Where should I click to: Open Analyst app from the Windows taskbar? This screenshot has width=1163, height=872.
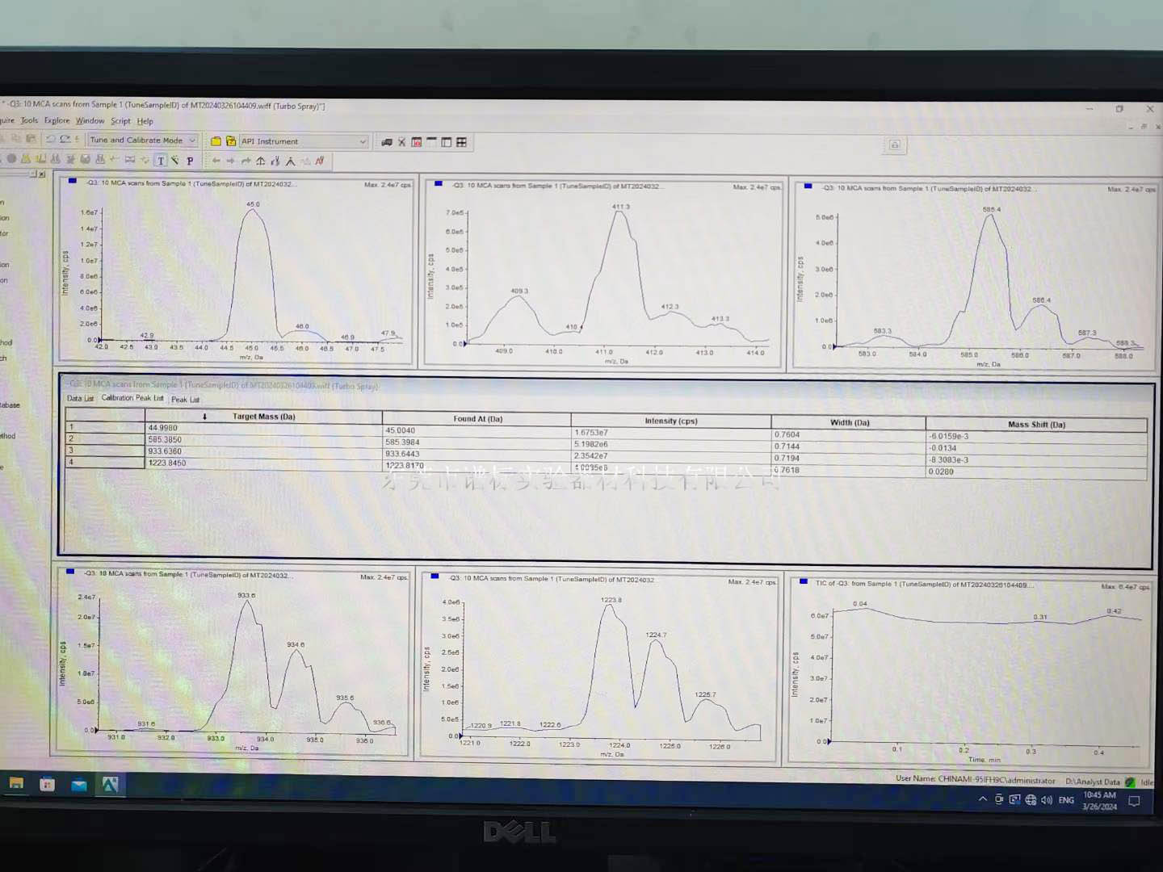110,784
